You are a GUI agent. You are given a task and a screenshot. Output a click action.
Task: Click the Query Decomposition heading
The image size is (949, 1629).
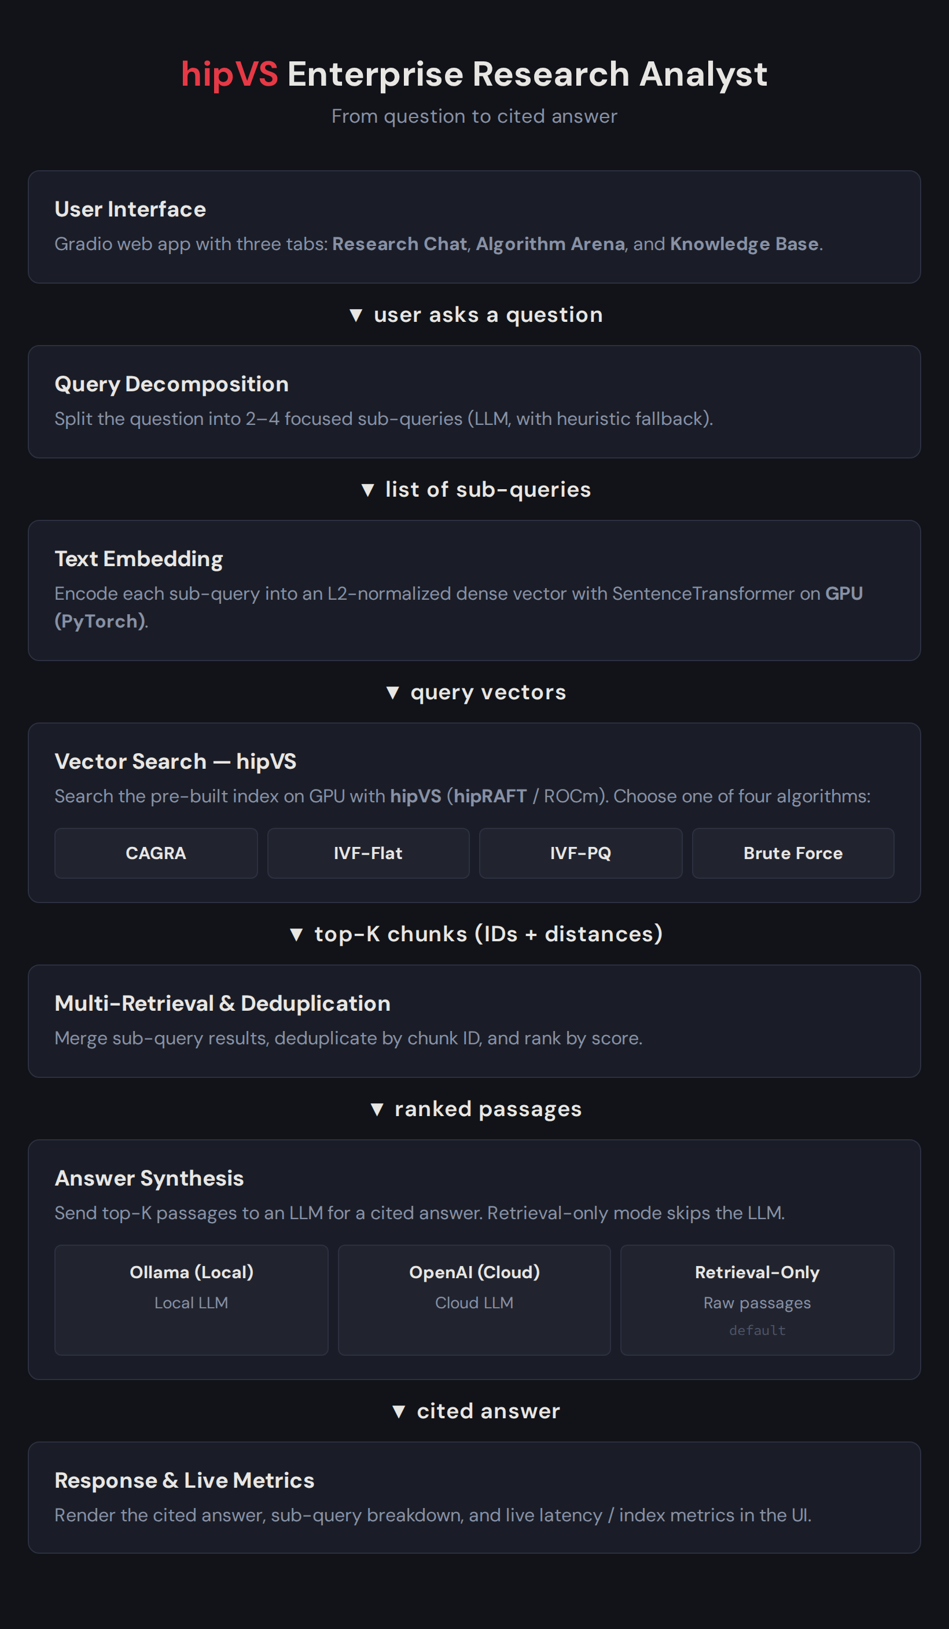click(x=171, y=384)
